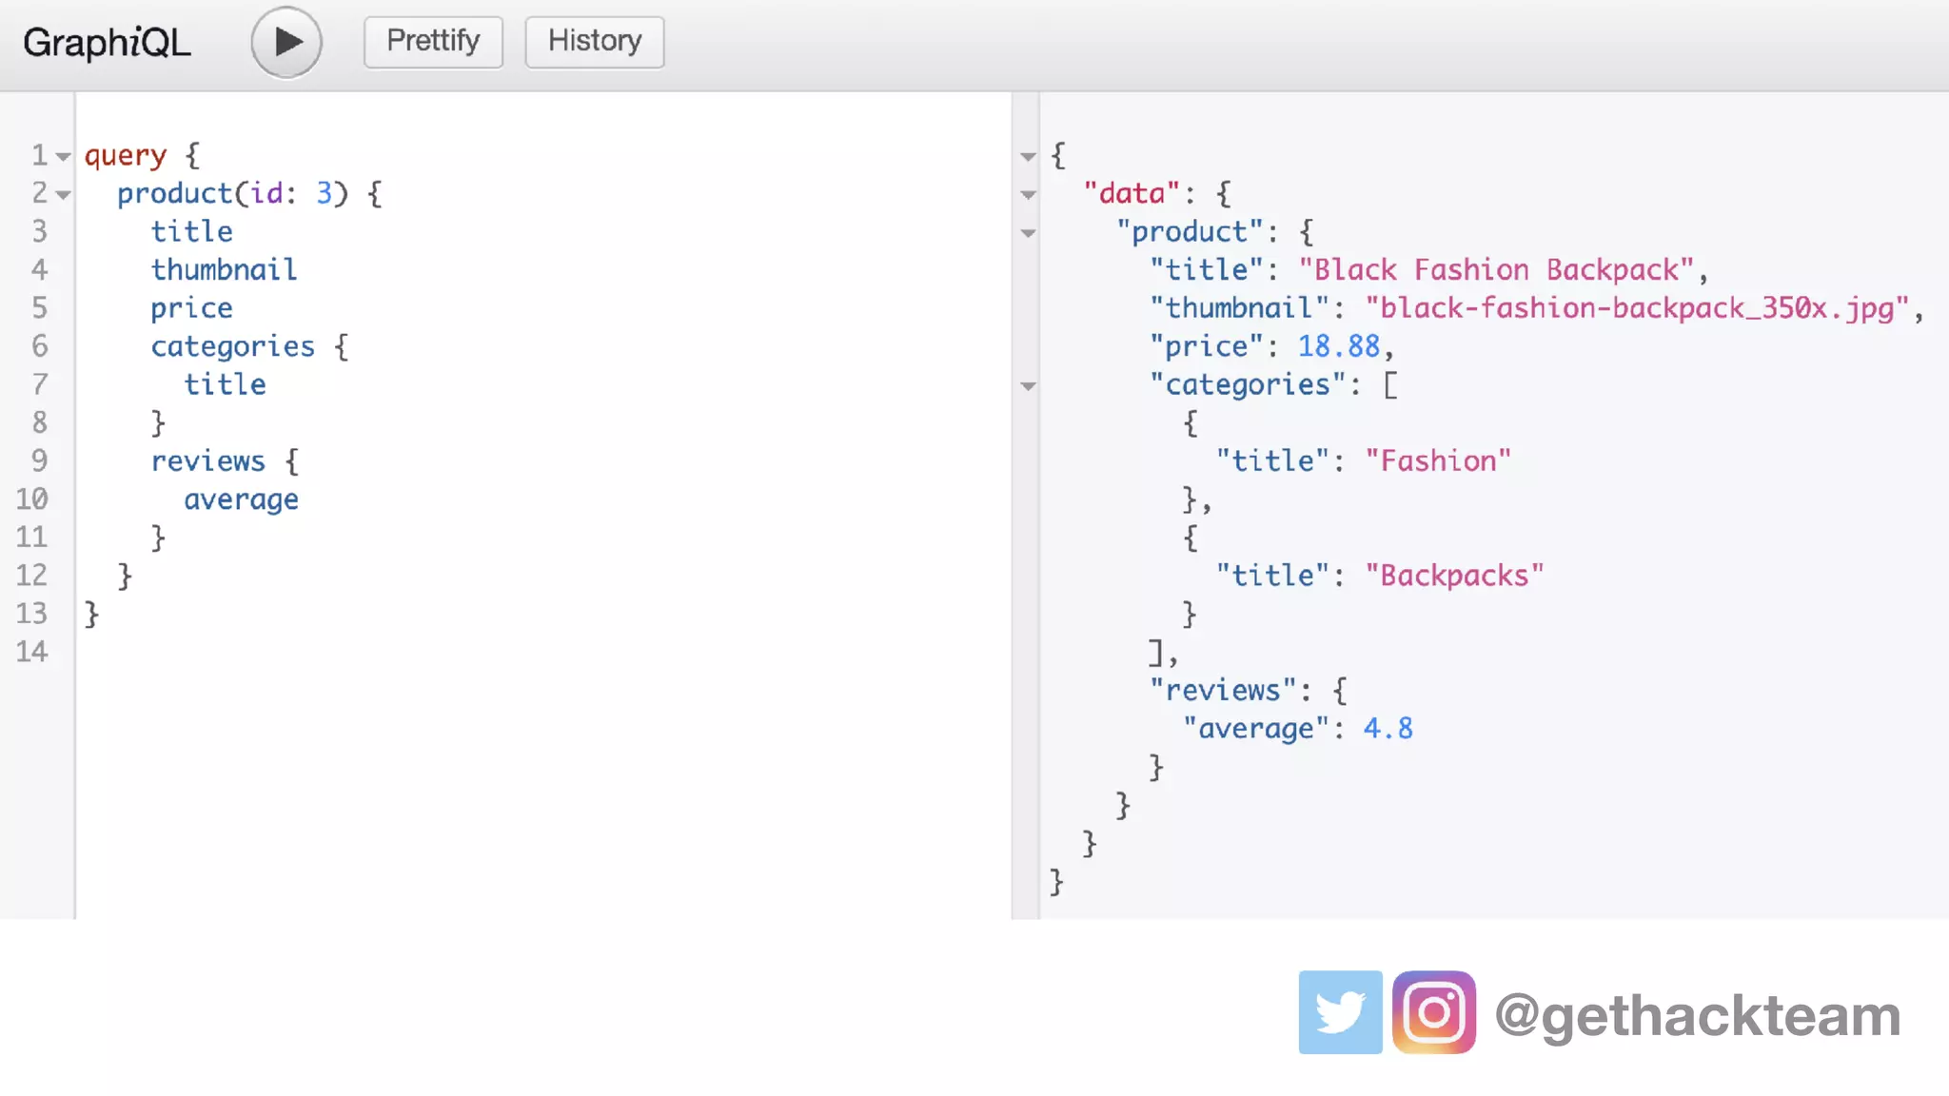The width and height of the screenshot is (1949, 1096).
Task: Collapse the product block fold arrow on line 2
Action: 63,194
